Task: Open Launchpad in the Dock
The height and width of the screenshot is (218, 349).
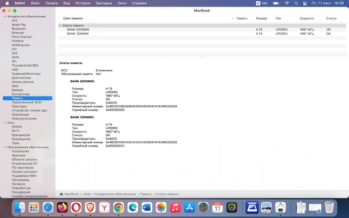Action: pyautogui.click(x=34, y=208)
